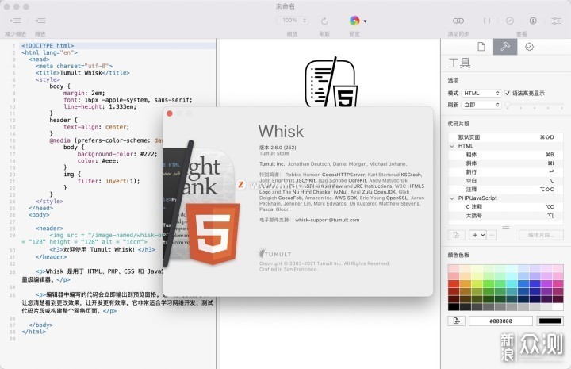The height and width of the screenshot is (369, 571).
Task: Collapse the PHP/JavaScript snippet group
Action: pyautogui.click(x=452, y=198)
